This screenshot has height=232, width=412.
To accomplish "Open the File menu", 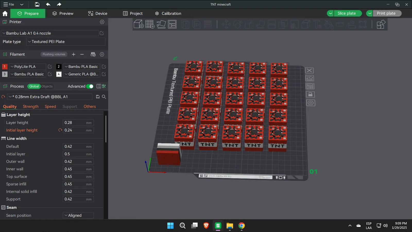I will (x=9, y=4).
